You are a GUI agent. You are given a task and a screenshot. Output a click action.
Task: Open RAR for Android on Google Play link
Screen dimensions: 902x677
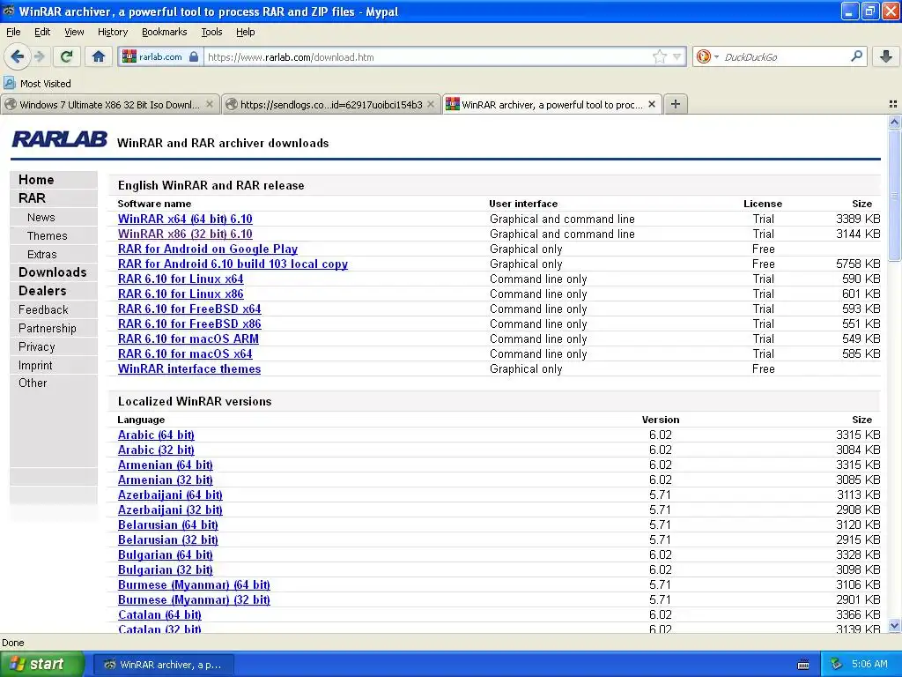pyautogui.click(x=208, y=249)
